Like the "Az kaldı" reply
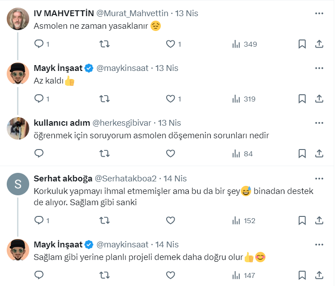The image size is (336, 286). 170,99
